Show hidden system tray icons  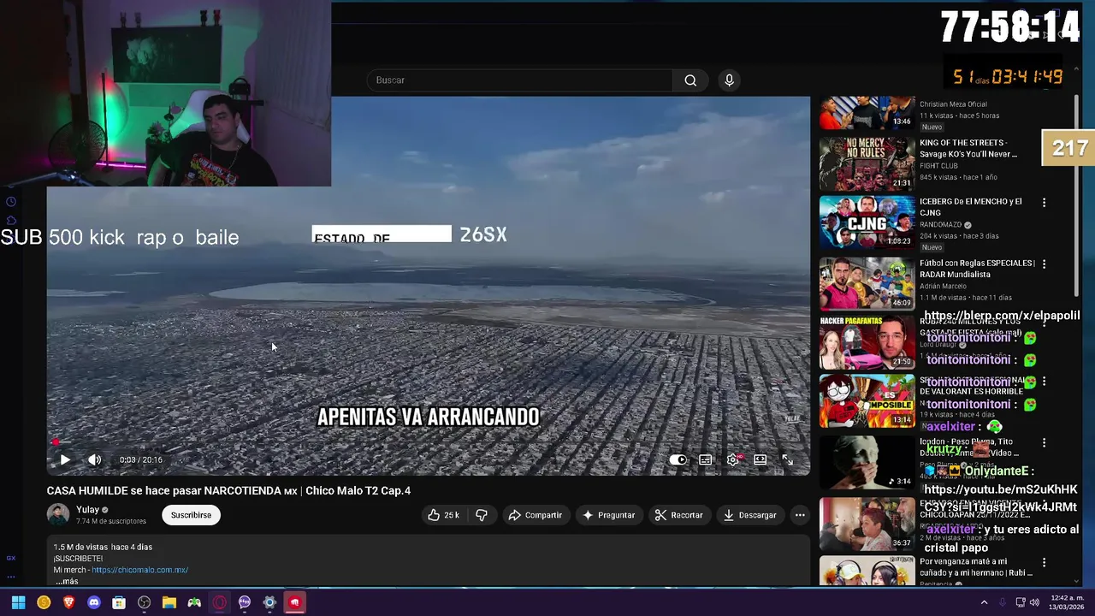pos(984,602)
